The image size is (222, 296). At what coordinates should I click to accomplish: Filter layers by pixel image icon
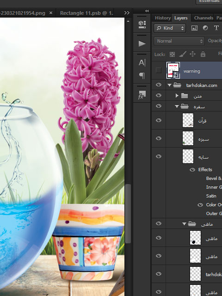pos(194,28)
